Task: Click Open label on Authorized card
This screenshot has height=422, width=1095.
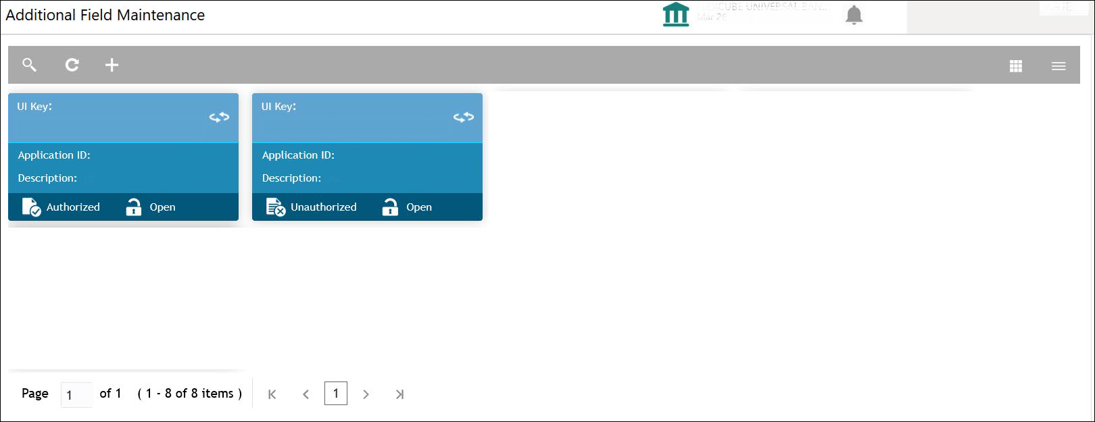Action: [x=162, y=207]
